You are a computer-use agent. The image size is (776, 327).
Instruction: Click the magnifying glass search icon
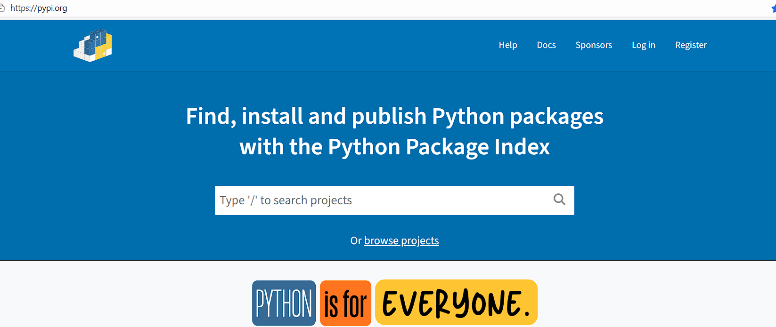pyautogui.click(x=559, y=199)
